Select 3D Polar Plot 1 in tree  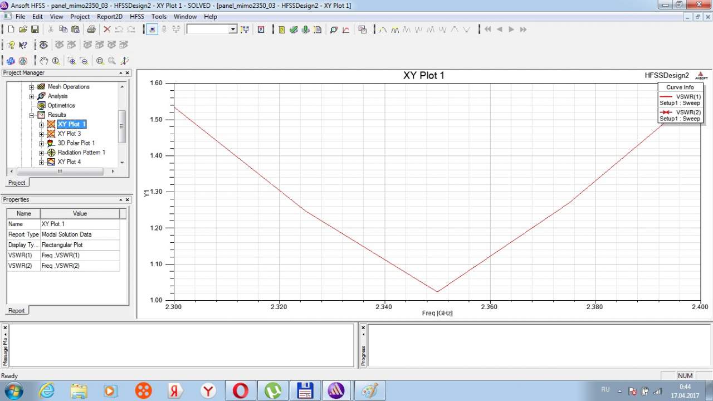click(76, 143)
